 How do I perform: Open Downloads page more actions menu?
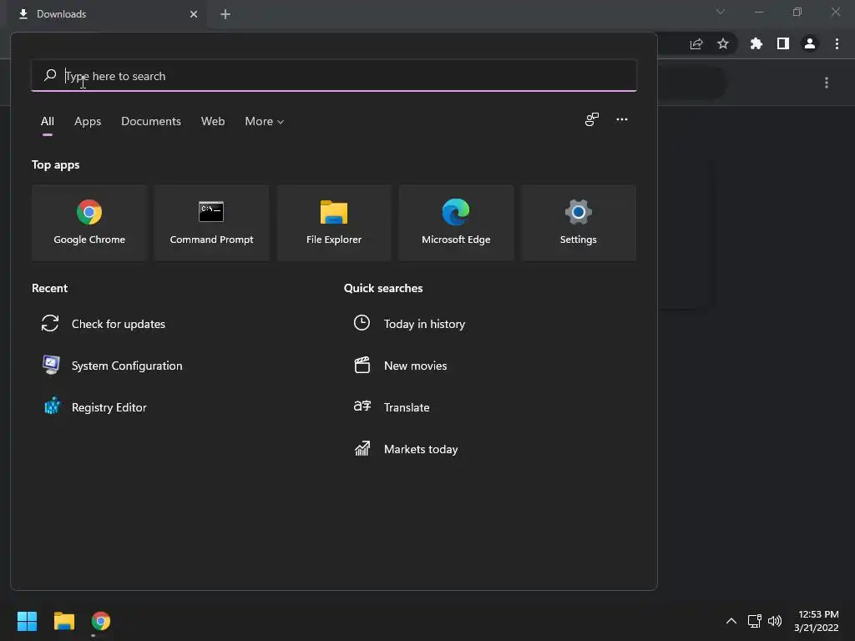coord(827,83)
